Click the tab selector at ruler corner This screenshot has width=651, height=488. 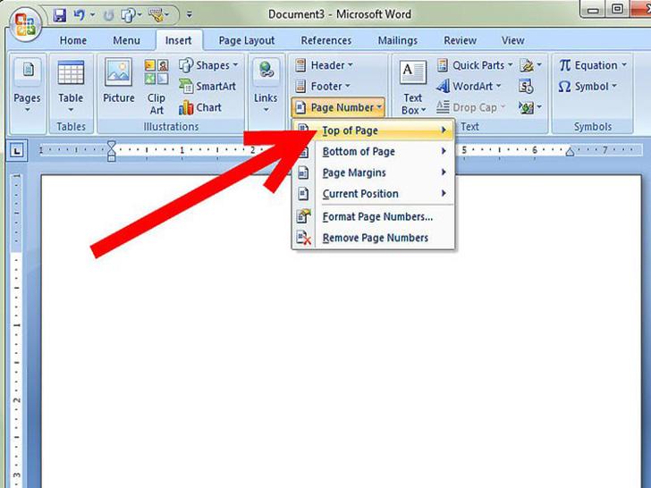point(17,151)
